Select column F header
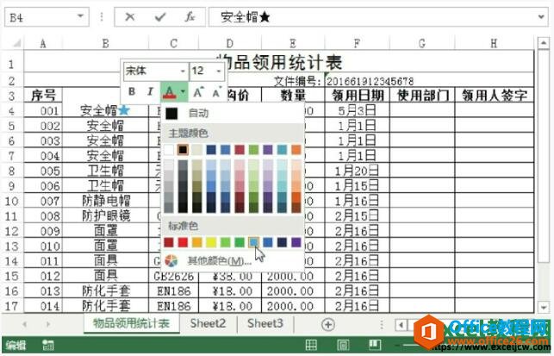 (x=357, y=43)
